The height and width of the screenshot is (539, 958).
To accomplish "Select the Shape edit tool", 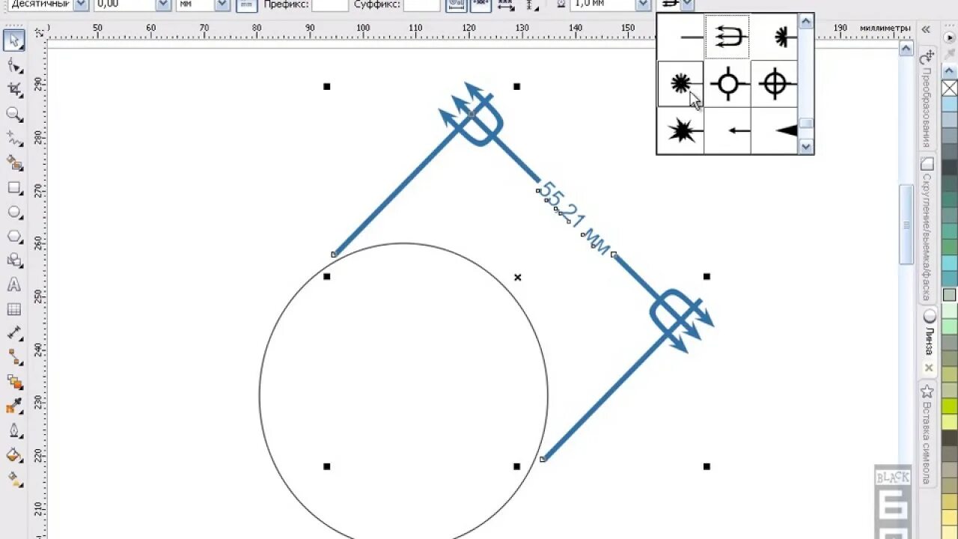I will coord(13,66).
